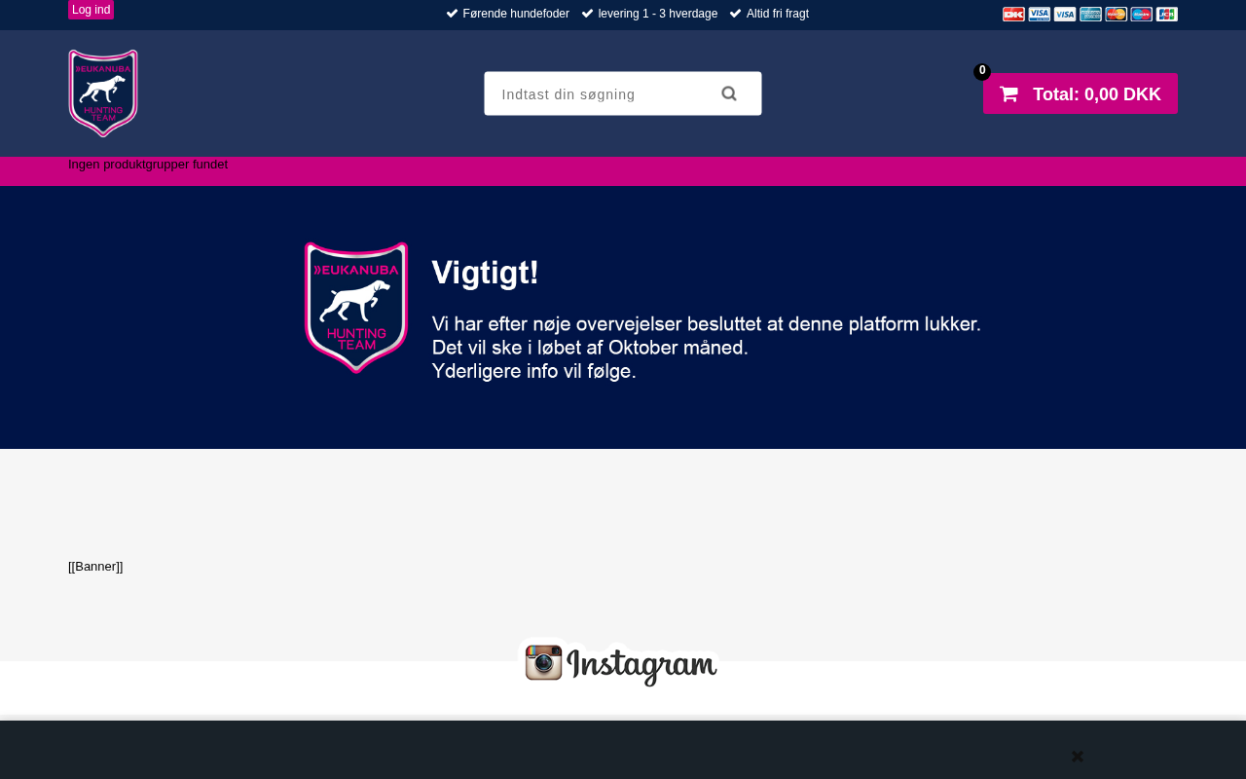Click the JCB card icon

coord(1167,14)
